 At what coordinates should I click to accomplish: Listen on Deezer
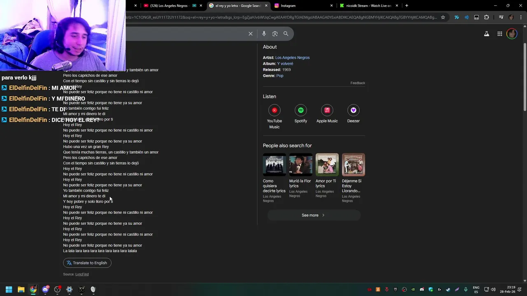[353, 114]
